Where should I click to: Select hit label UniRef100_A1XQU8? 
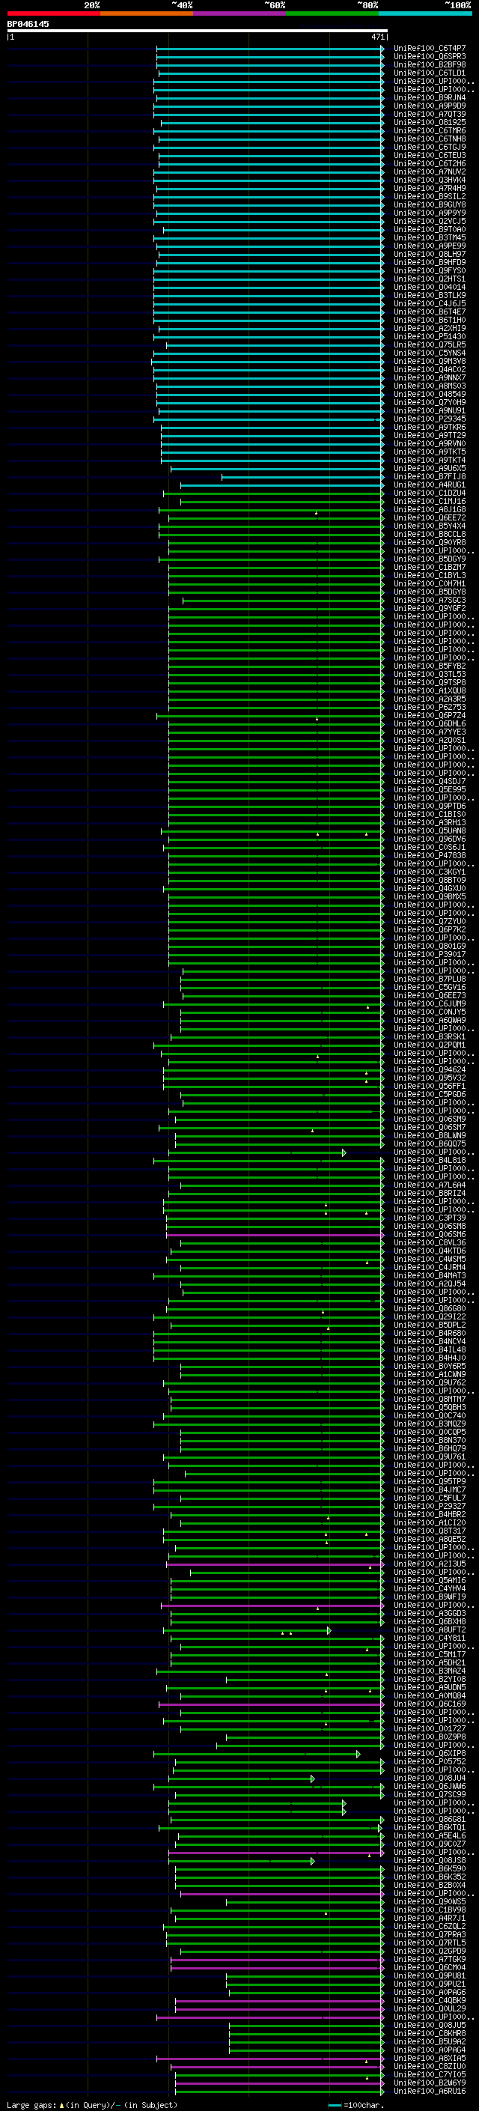click(x=430, y=690)
